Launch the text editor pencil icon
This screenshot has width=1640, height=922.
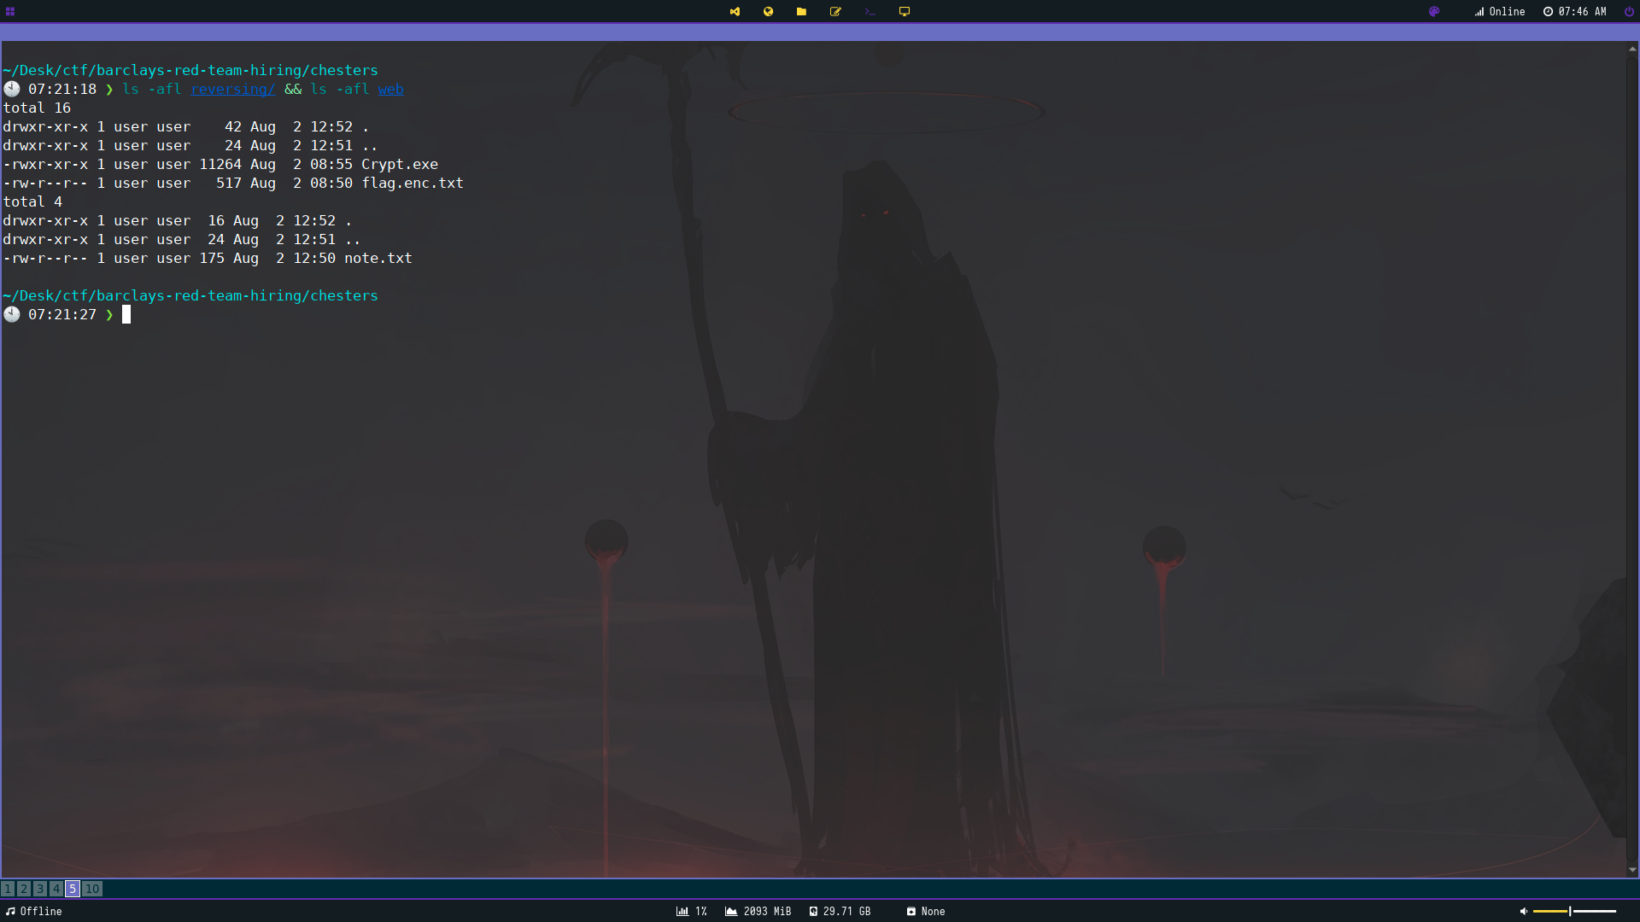pos(835,11)
